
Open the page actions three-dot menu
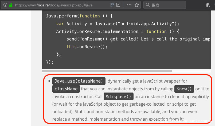[x=129, y=5]
